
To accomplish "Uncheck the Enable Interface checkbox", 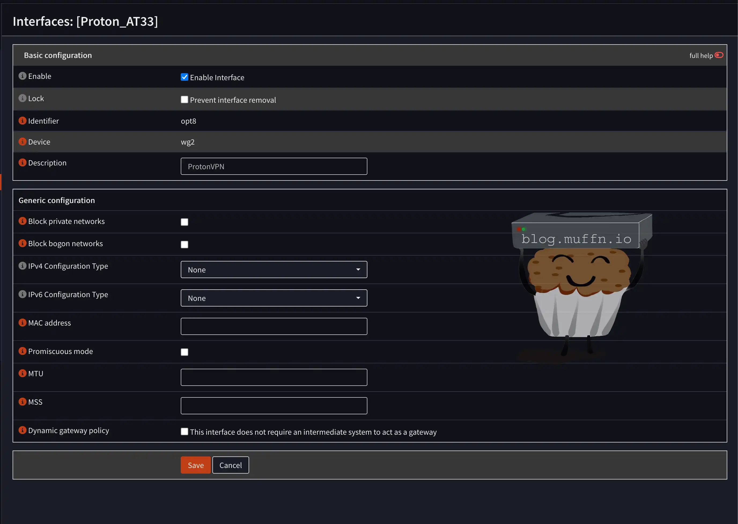I will (184, 77).
